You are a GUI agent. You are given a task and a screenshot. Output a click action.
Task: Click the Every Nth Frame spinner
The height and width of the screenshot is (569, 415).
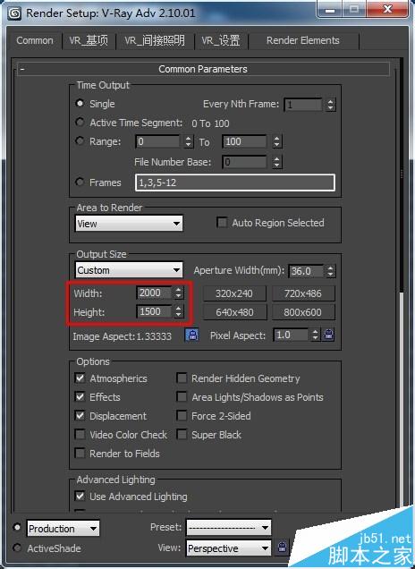(330, 105)
